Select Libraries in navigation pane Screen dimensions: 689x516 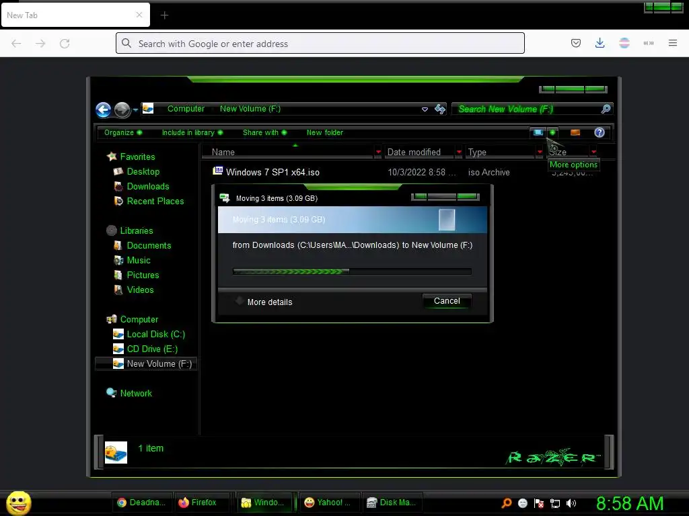pos(137,231)
